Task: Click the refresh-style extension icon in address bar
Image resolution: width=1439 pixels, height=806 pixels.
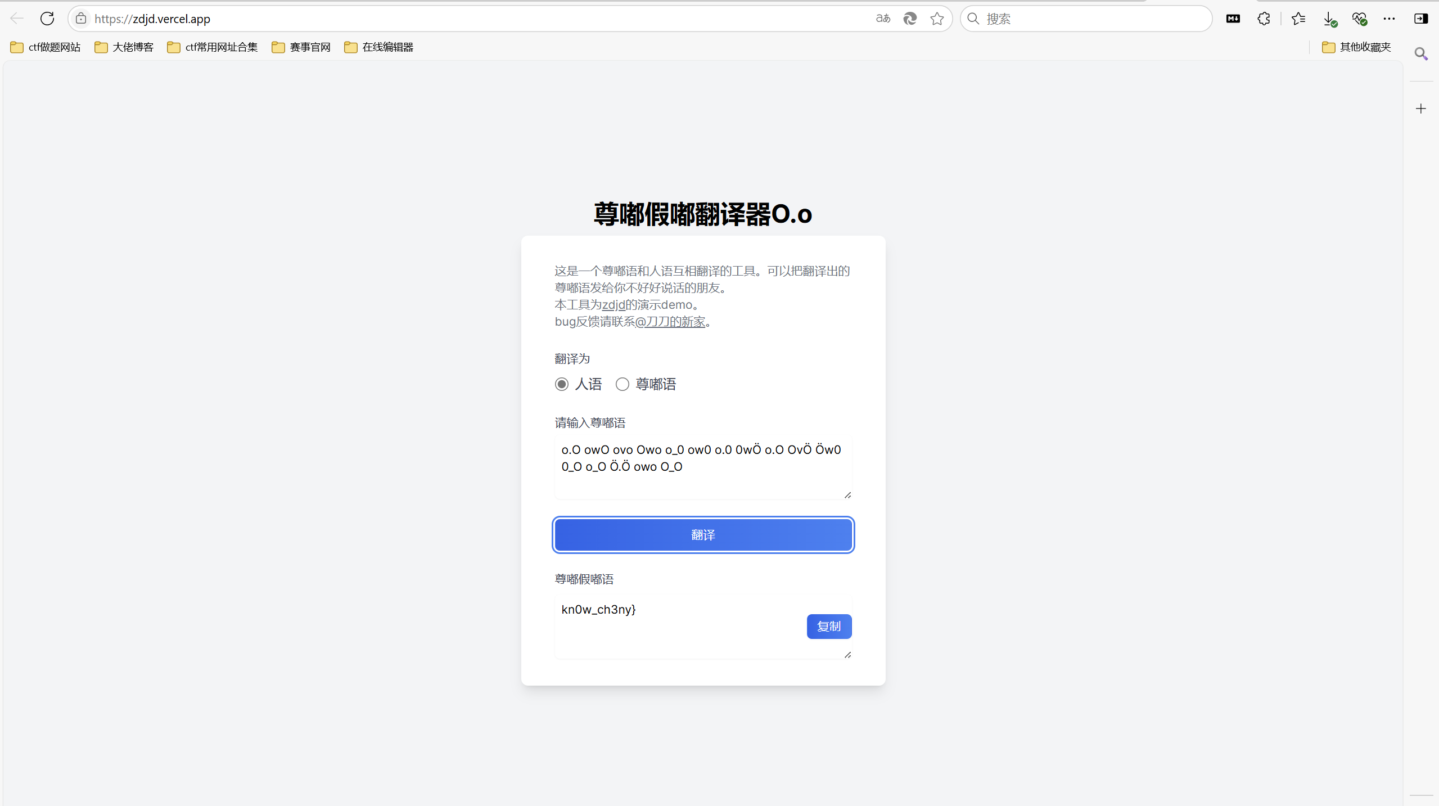Action: click(x=910, y=19)
